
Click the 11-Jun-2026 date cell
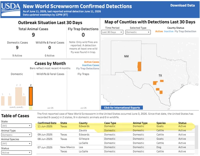(45, 126)
